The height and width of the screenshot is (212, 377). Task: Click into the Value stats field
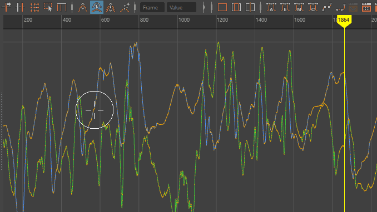(181, 7)
